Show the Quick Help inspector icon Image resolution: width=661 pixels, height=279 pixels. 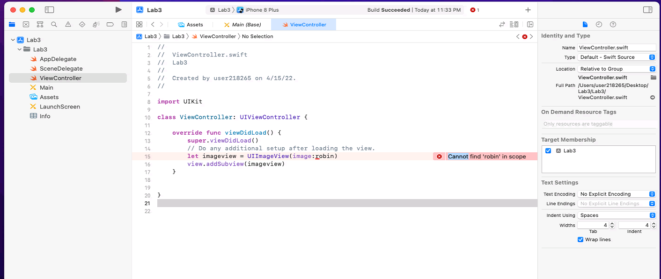613,24
